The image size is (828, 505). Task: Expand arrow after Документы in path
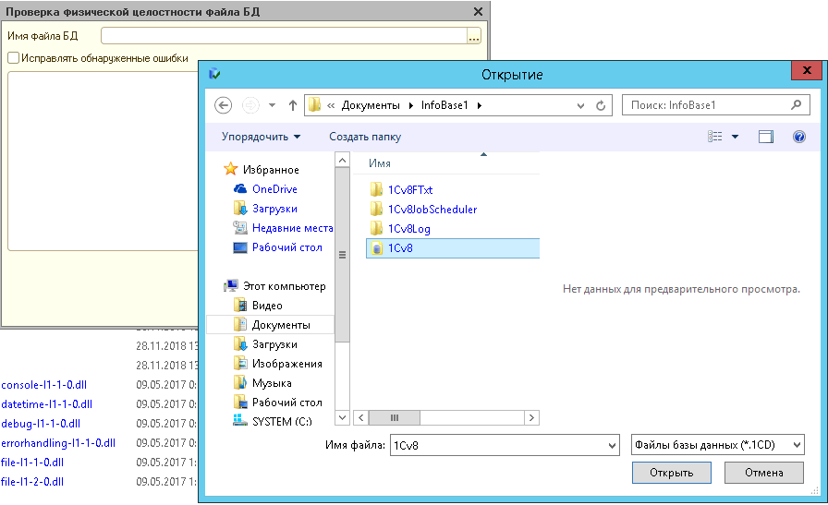point(411,105)
